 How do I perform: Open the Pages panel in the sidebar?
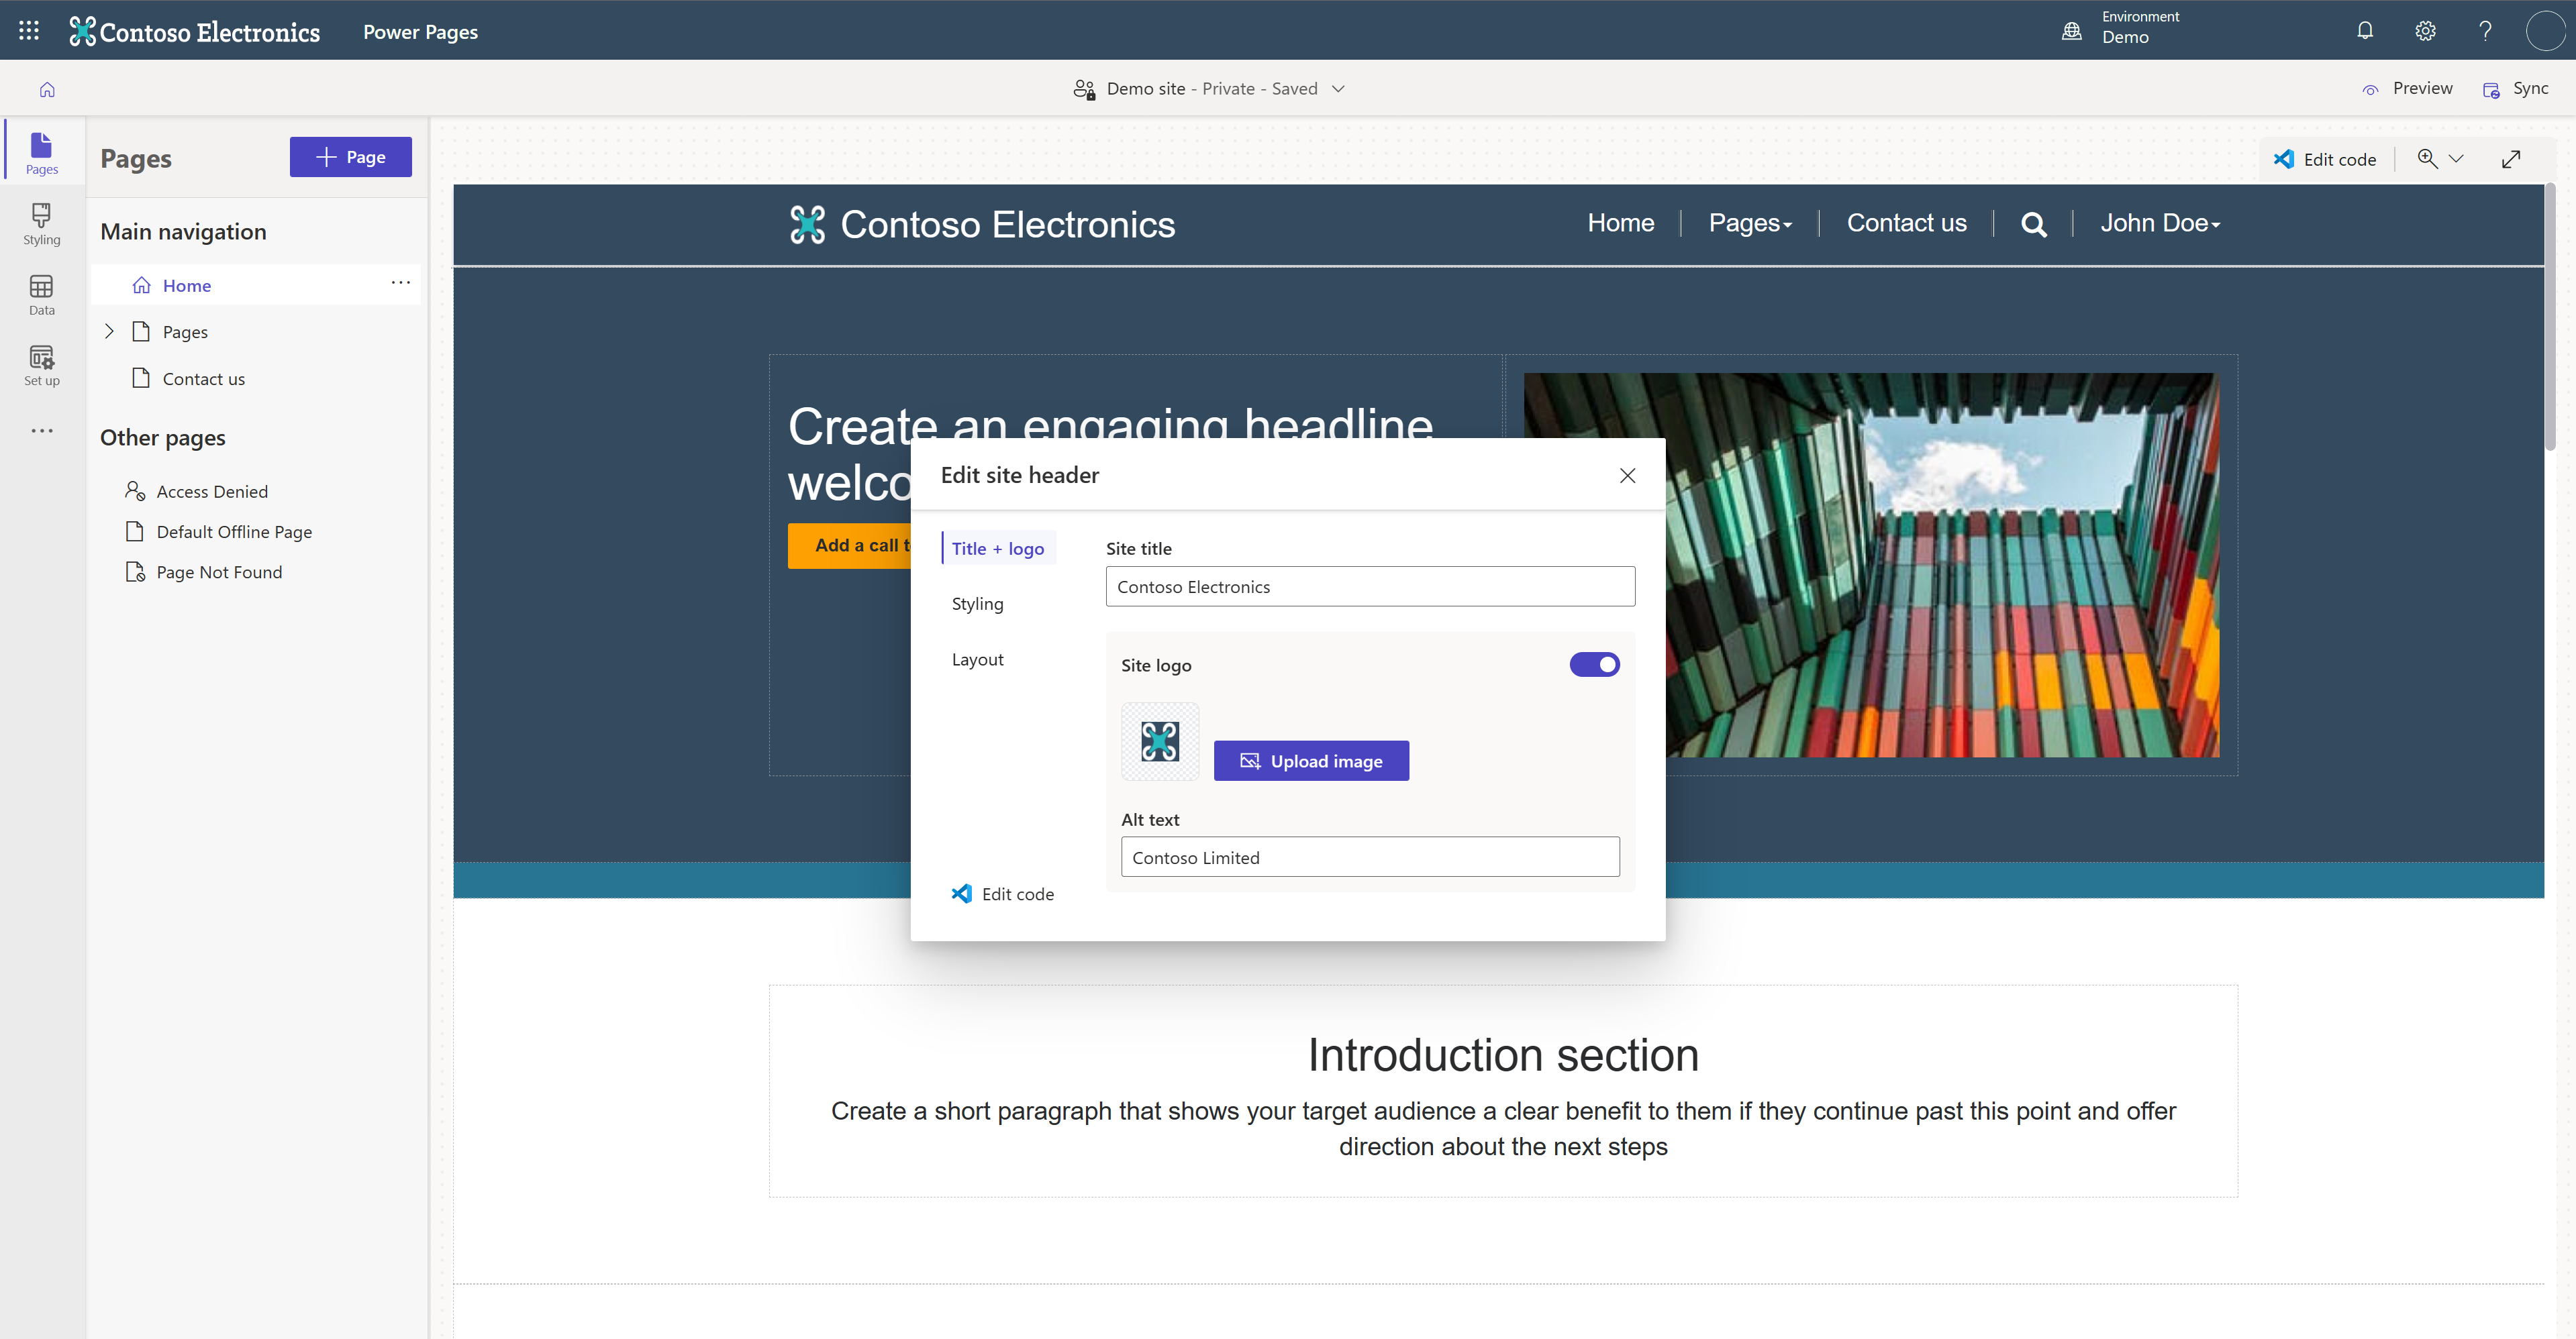pyautogui.click(x=41, y=150)
